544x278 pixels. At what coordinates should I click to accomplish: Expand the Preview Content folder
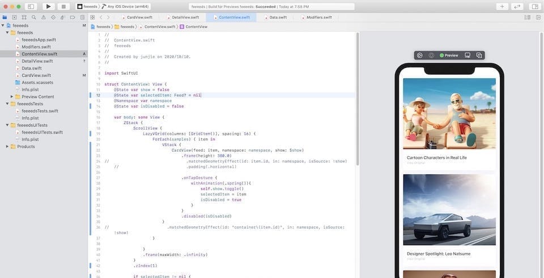pos(12,97)
